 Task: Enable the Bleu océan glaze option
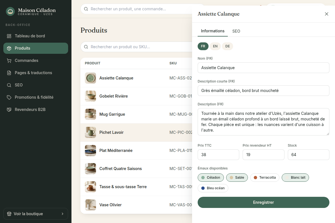[213, 188]
